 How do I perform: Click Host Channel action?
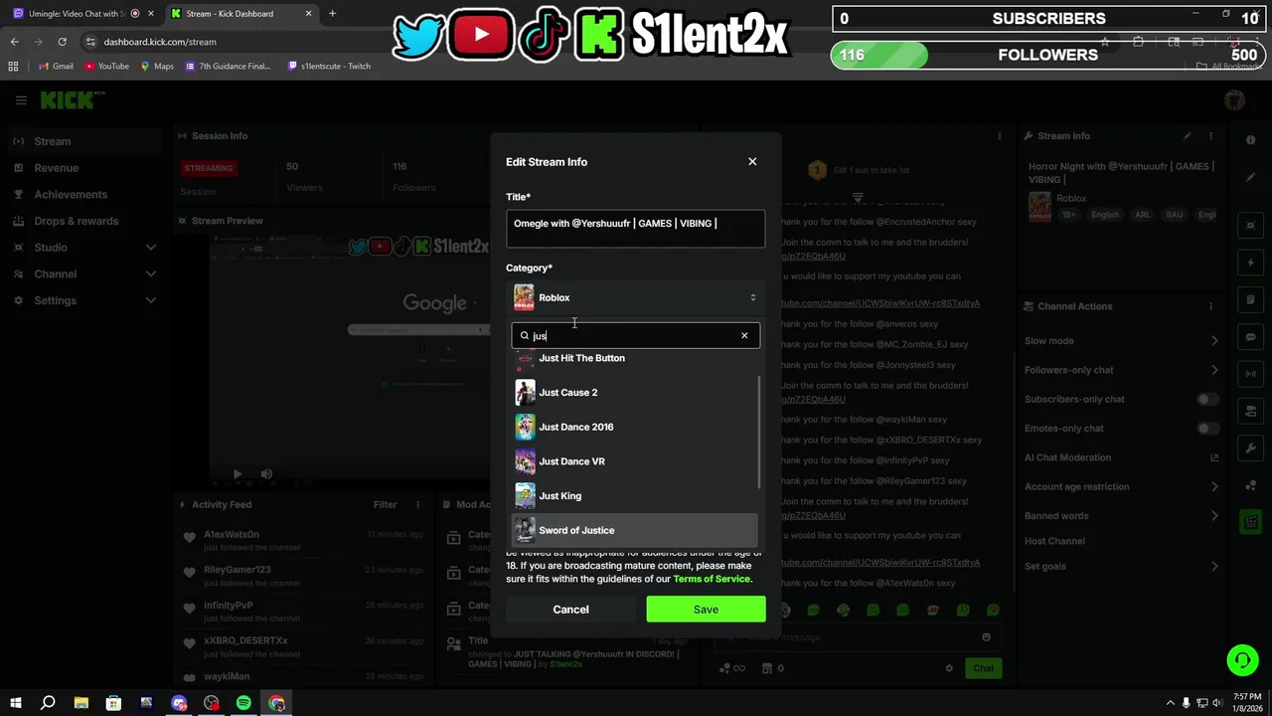tap(1054, 541)
